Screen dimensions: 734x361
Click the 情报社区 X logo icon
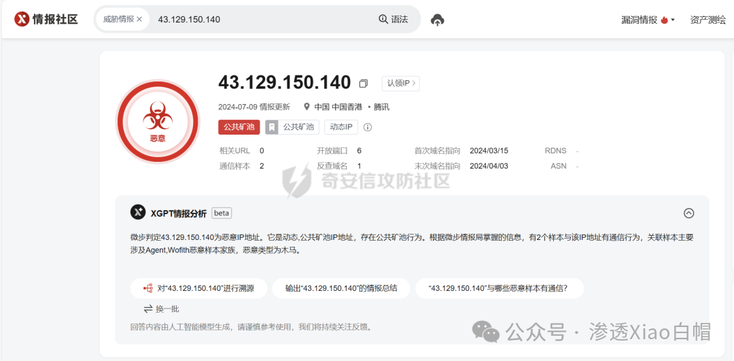point(22,19)
